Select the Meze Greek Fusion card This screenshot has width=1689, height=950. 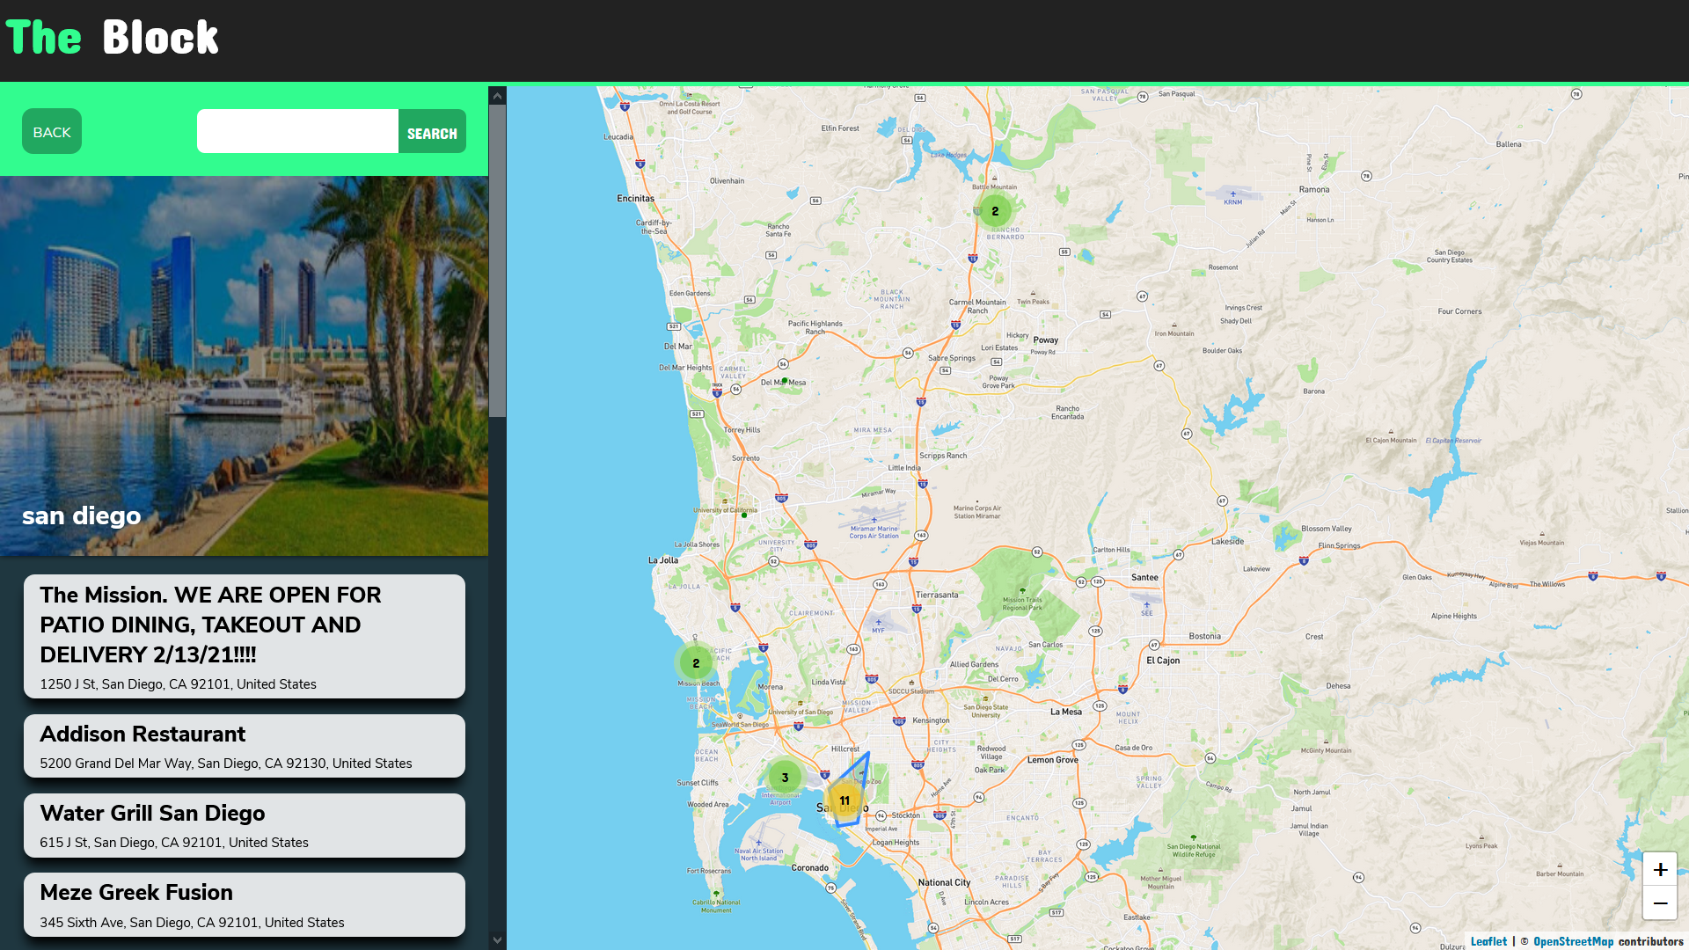[245, 904]
